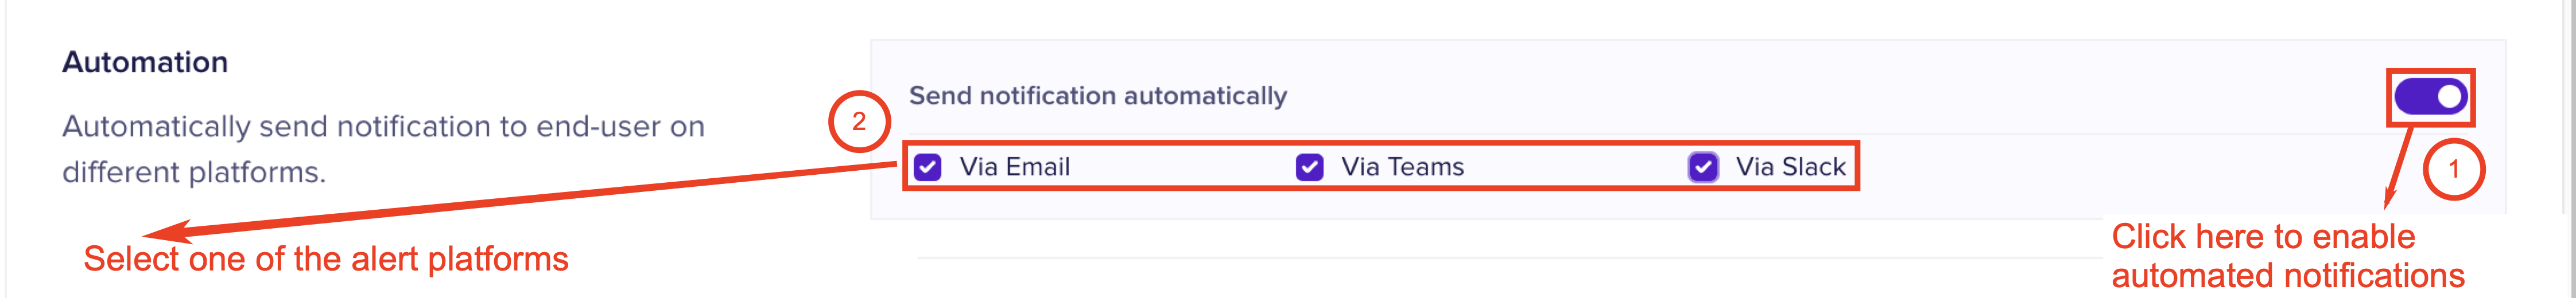Viewport: 2576px width, 298px height.
Task: Click the Automation section heading
Action: (145, 62)
